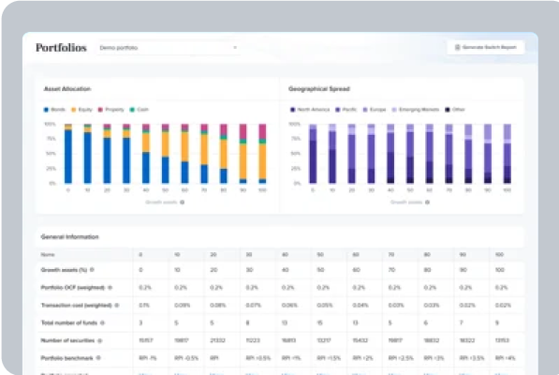The width and height of the screenshot is (559, 375).
Task: Click the 0.06% transaction cost cell
Action: point(289,306)
